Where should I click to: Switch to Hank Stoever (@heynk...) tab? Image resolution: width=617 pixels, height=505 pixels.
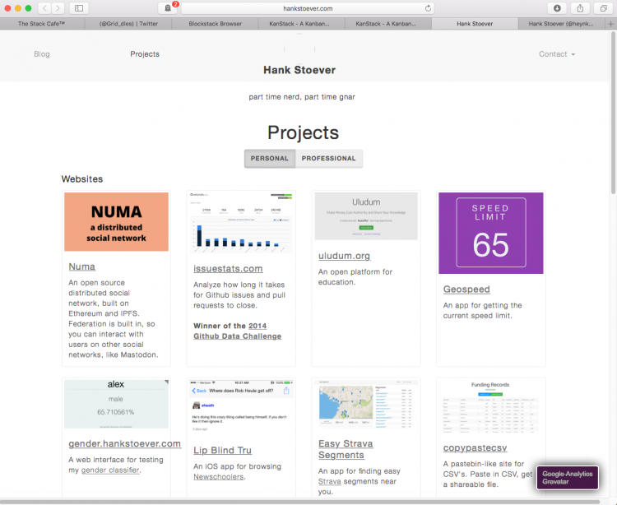(x=561, y=24)
